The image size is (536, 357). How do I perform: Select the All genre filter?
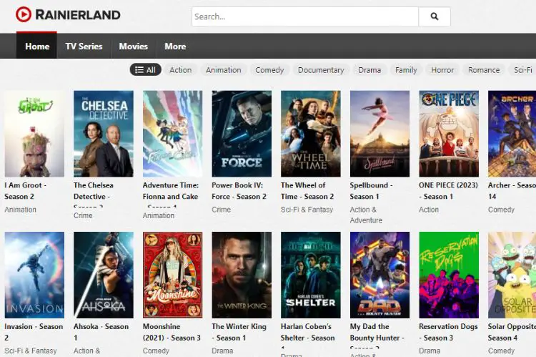(145, 70)
